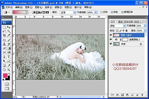Select the Crop tool
This screenshot has height=99, width=149.
click(x=4, y=35)
